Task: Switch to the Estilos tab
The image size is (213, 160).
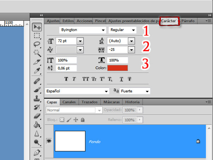Action: (x=68, y=21)
